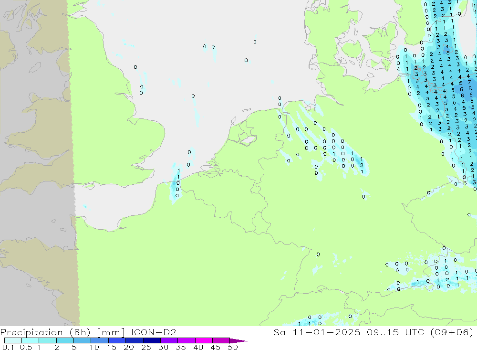477x350 pixels.
Task: Click legend value '20'
Action: (129, 347)
